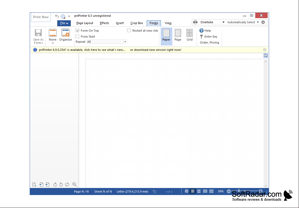
Task: Click the blue info icon in notification
Action: 35,50
